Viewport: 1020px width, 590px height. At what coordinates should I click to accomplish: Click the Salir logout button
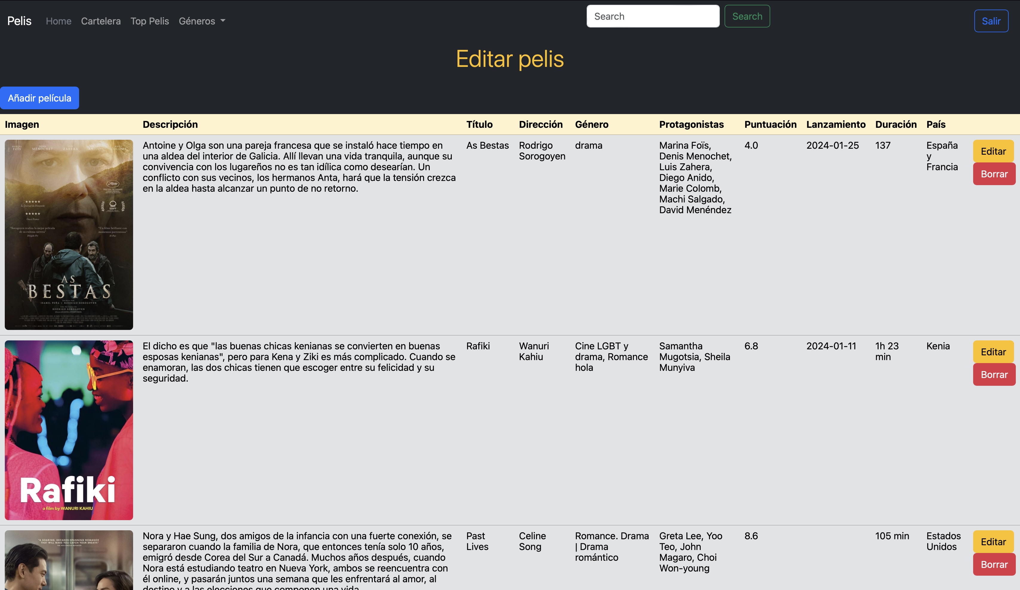coord(990,21)
